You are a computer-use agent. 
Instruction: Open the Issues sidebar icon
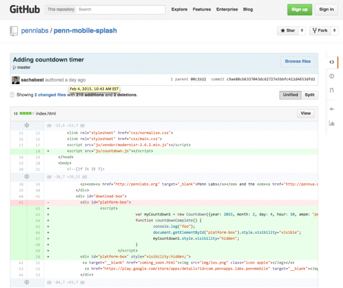tap(331, 76)
